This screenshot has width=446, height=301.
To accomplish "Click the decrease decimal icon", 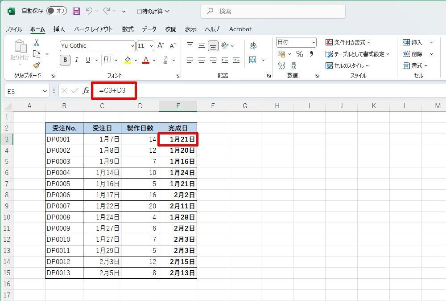I will tap(293, 65).
